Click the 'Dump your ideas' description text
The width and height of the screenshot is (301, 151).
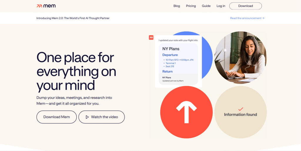(74, 100)
